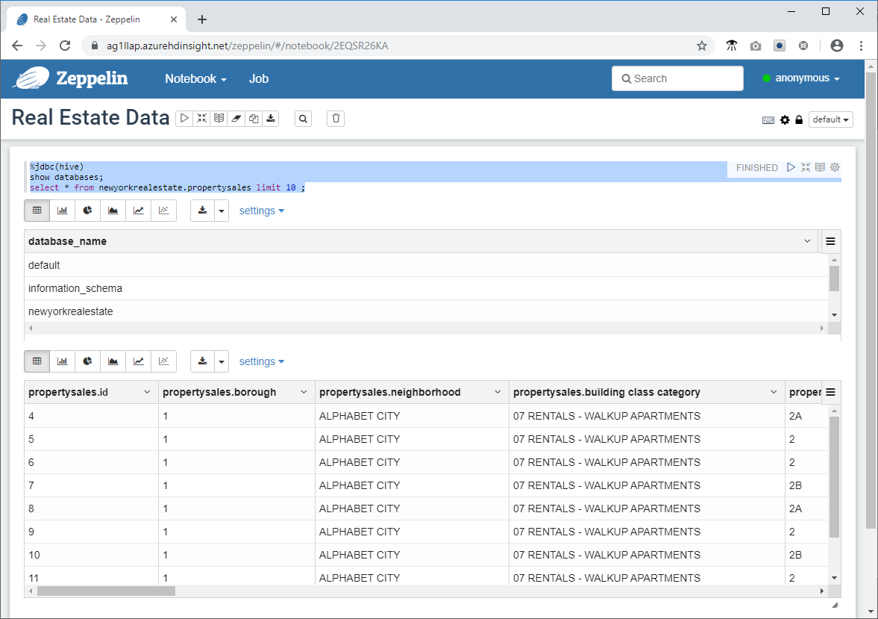
Task: Clear all paragraph output with eraser icon
Action: (x=236, y=118)
